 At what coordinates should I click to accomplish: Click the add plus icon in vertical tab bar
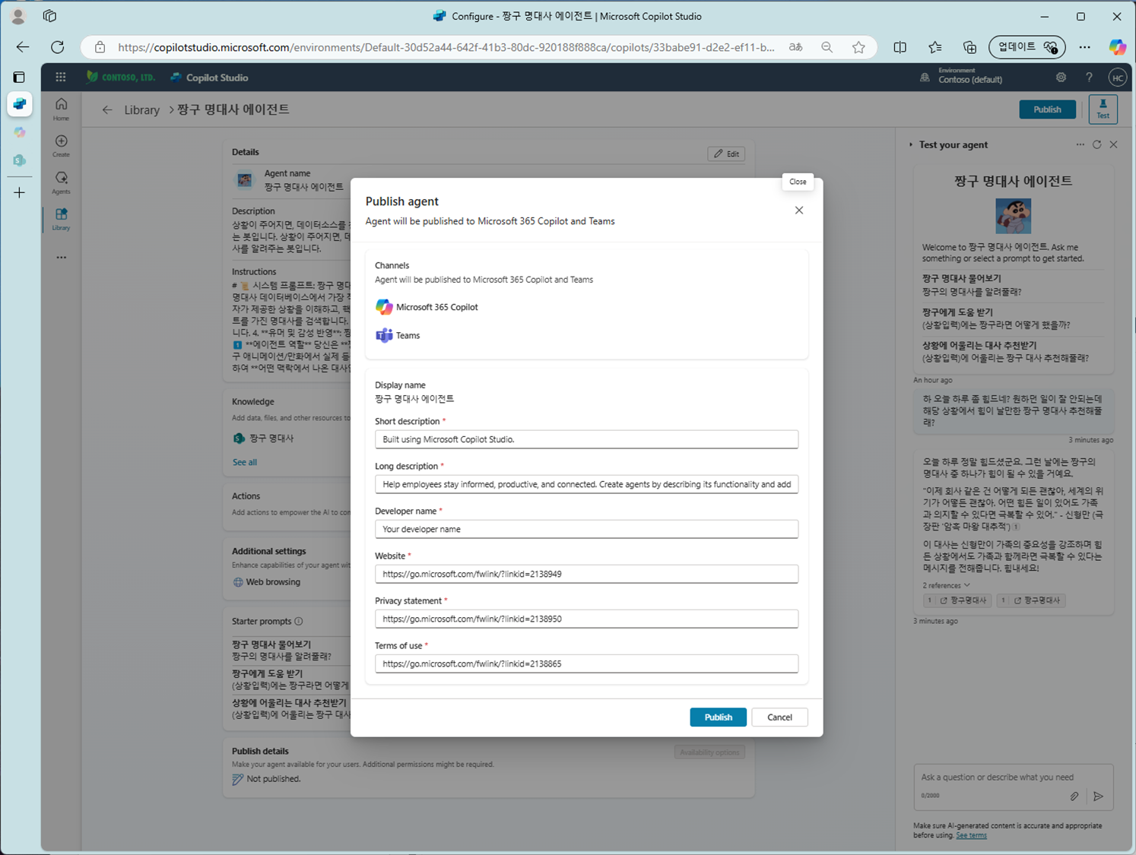click(x=20, y=193)
